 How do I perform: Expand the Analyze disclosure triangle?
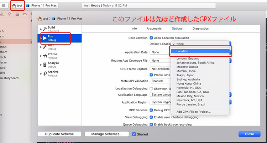coord(41,65)
